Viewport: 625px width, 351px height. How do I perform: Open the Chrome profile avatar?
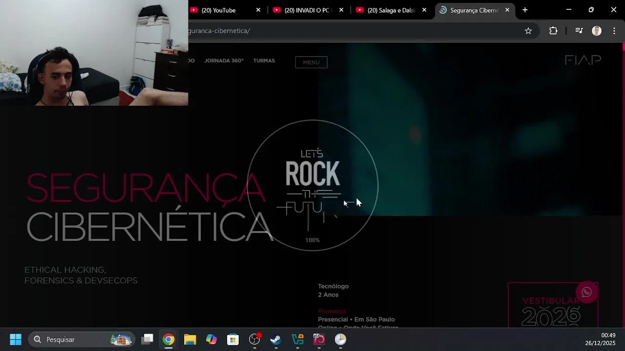597,31
